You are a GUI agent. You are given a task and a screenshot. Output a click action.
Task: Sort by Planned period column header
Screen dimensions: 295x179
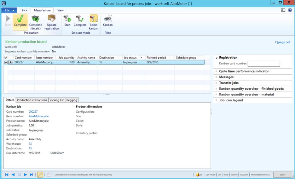tap(160, 58)
